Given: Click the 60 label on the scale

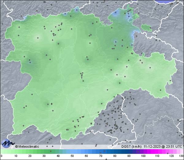Looking at the screenshot, I should pyautogui.click(x=86, y=156).
